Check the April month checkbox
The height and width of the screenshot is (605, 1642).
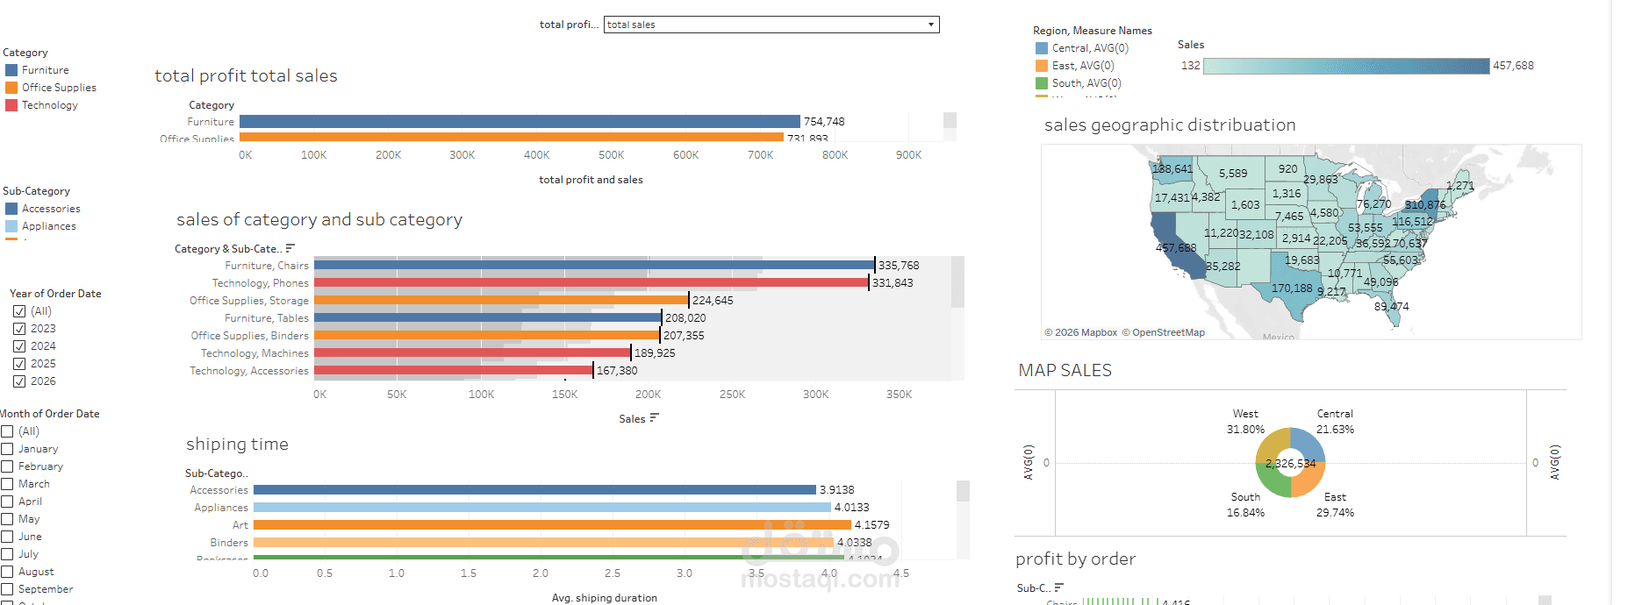[x=7, y=502]
